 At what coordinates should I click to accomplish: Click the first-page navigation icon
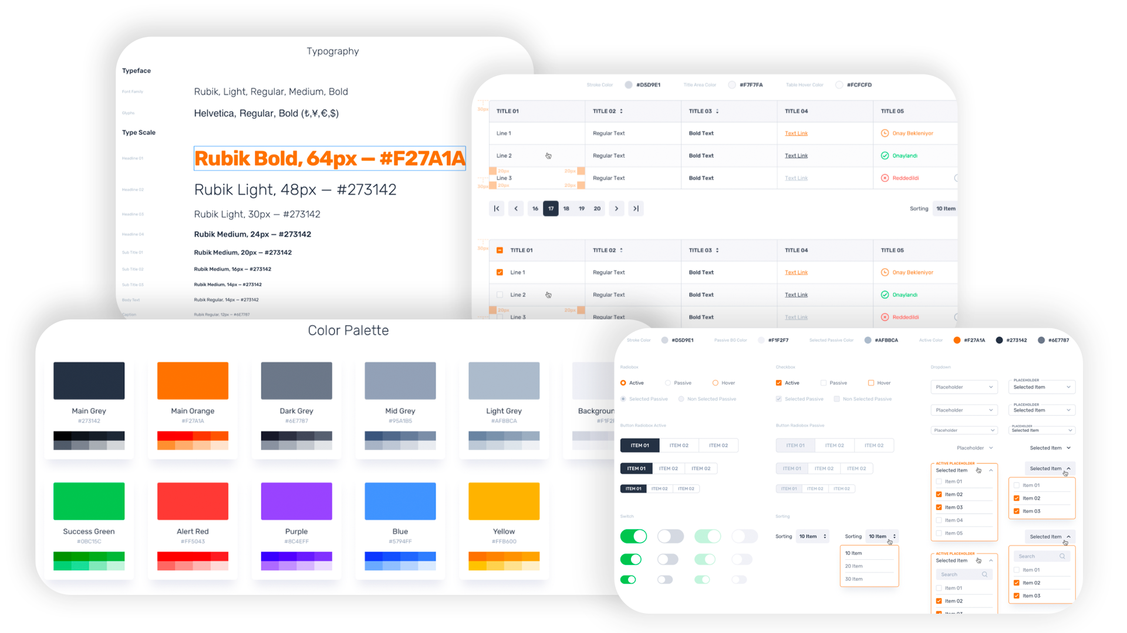pyautogui.click(x=495, y=208)
